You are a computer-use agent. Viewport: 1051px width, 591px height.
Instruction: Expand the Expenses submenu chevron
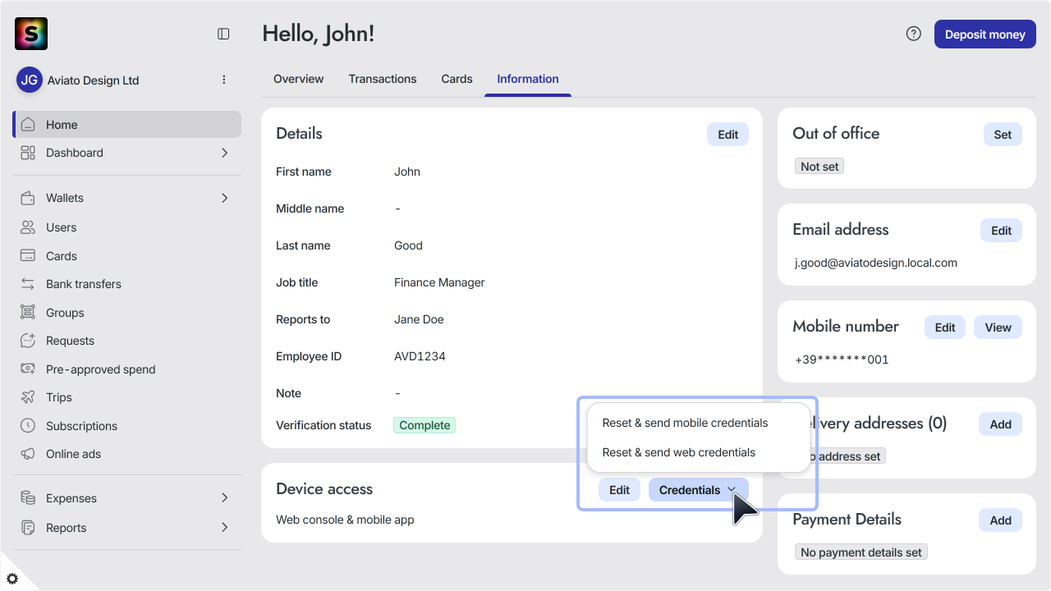click(x=224, y=498)
